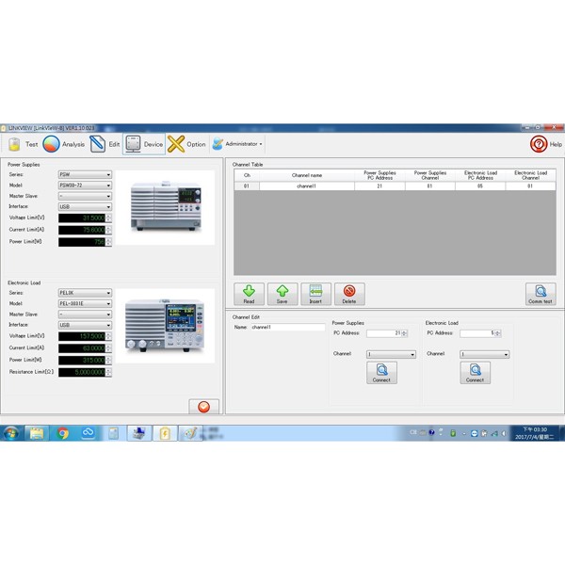
Task: Click Connect under Power Supplies in Channel Edit
Action: coord(382,373)
